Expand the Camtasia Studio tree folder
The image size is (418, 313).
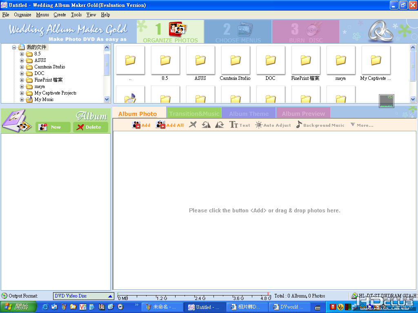click(22, 67)
